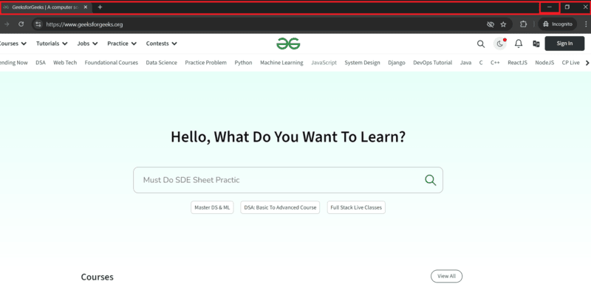Viewport: 591px width, 301px height.
Task: Bookmark this page with star icon
Action: tap(503, 24)
